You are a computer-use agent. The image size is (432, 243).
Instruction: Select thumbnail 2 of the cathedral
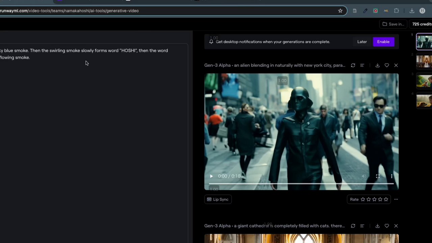424,62
